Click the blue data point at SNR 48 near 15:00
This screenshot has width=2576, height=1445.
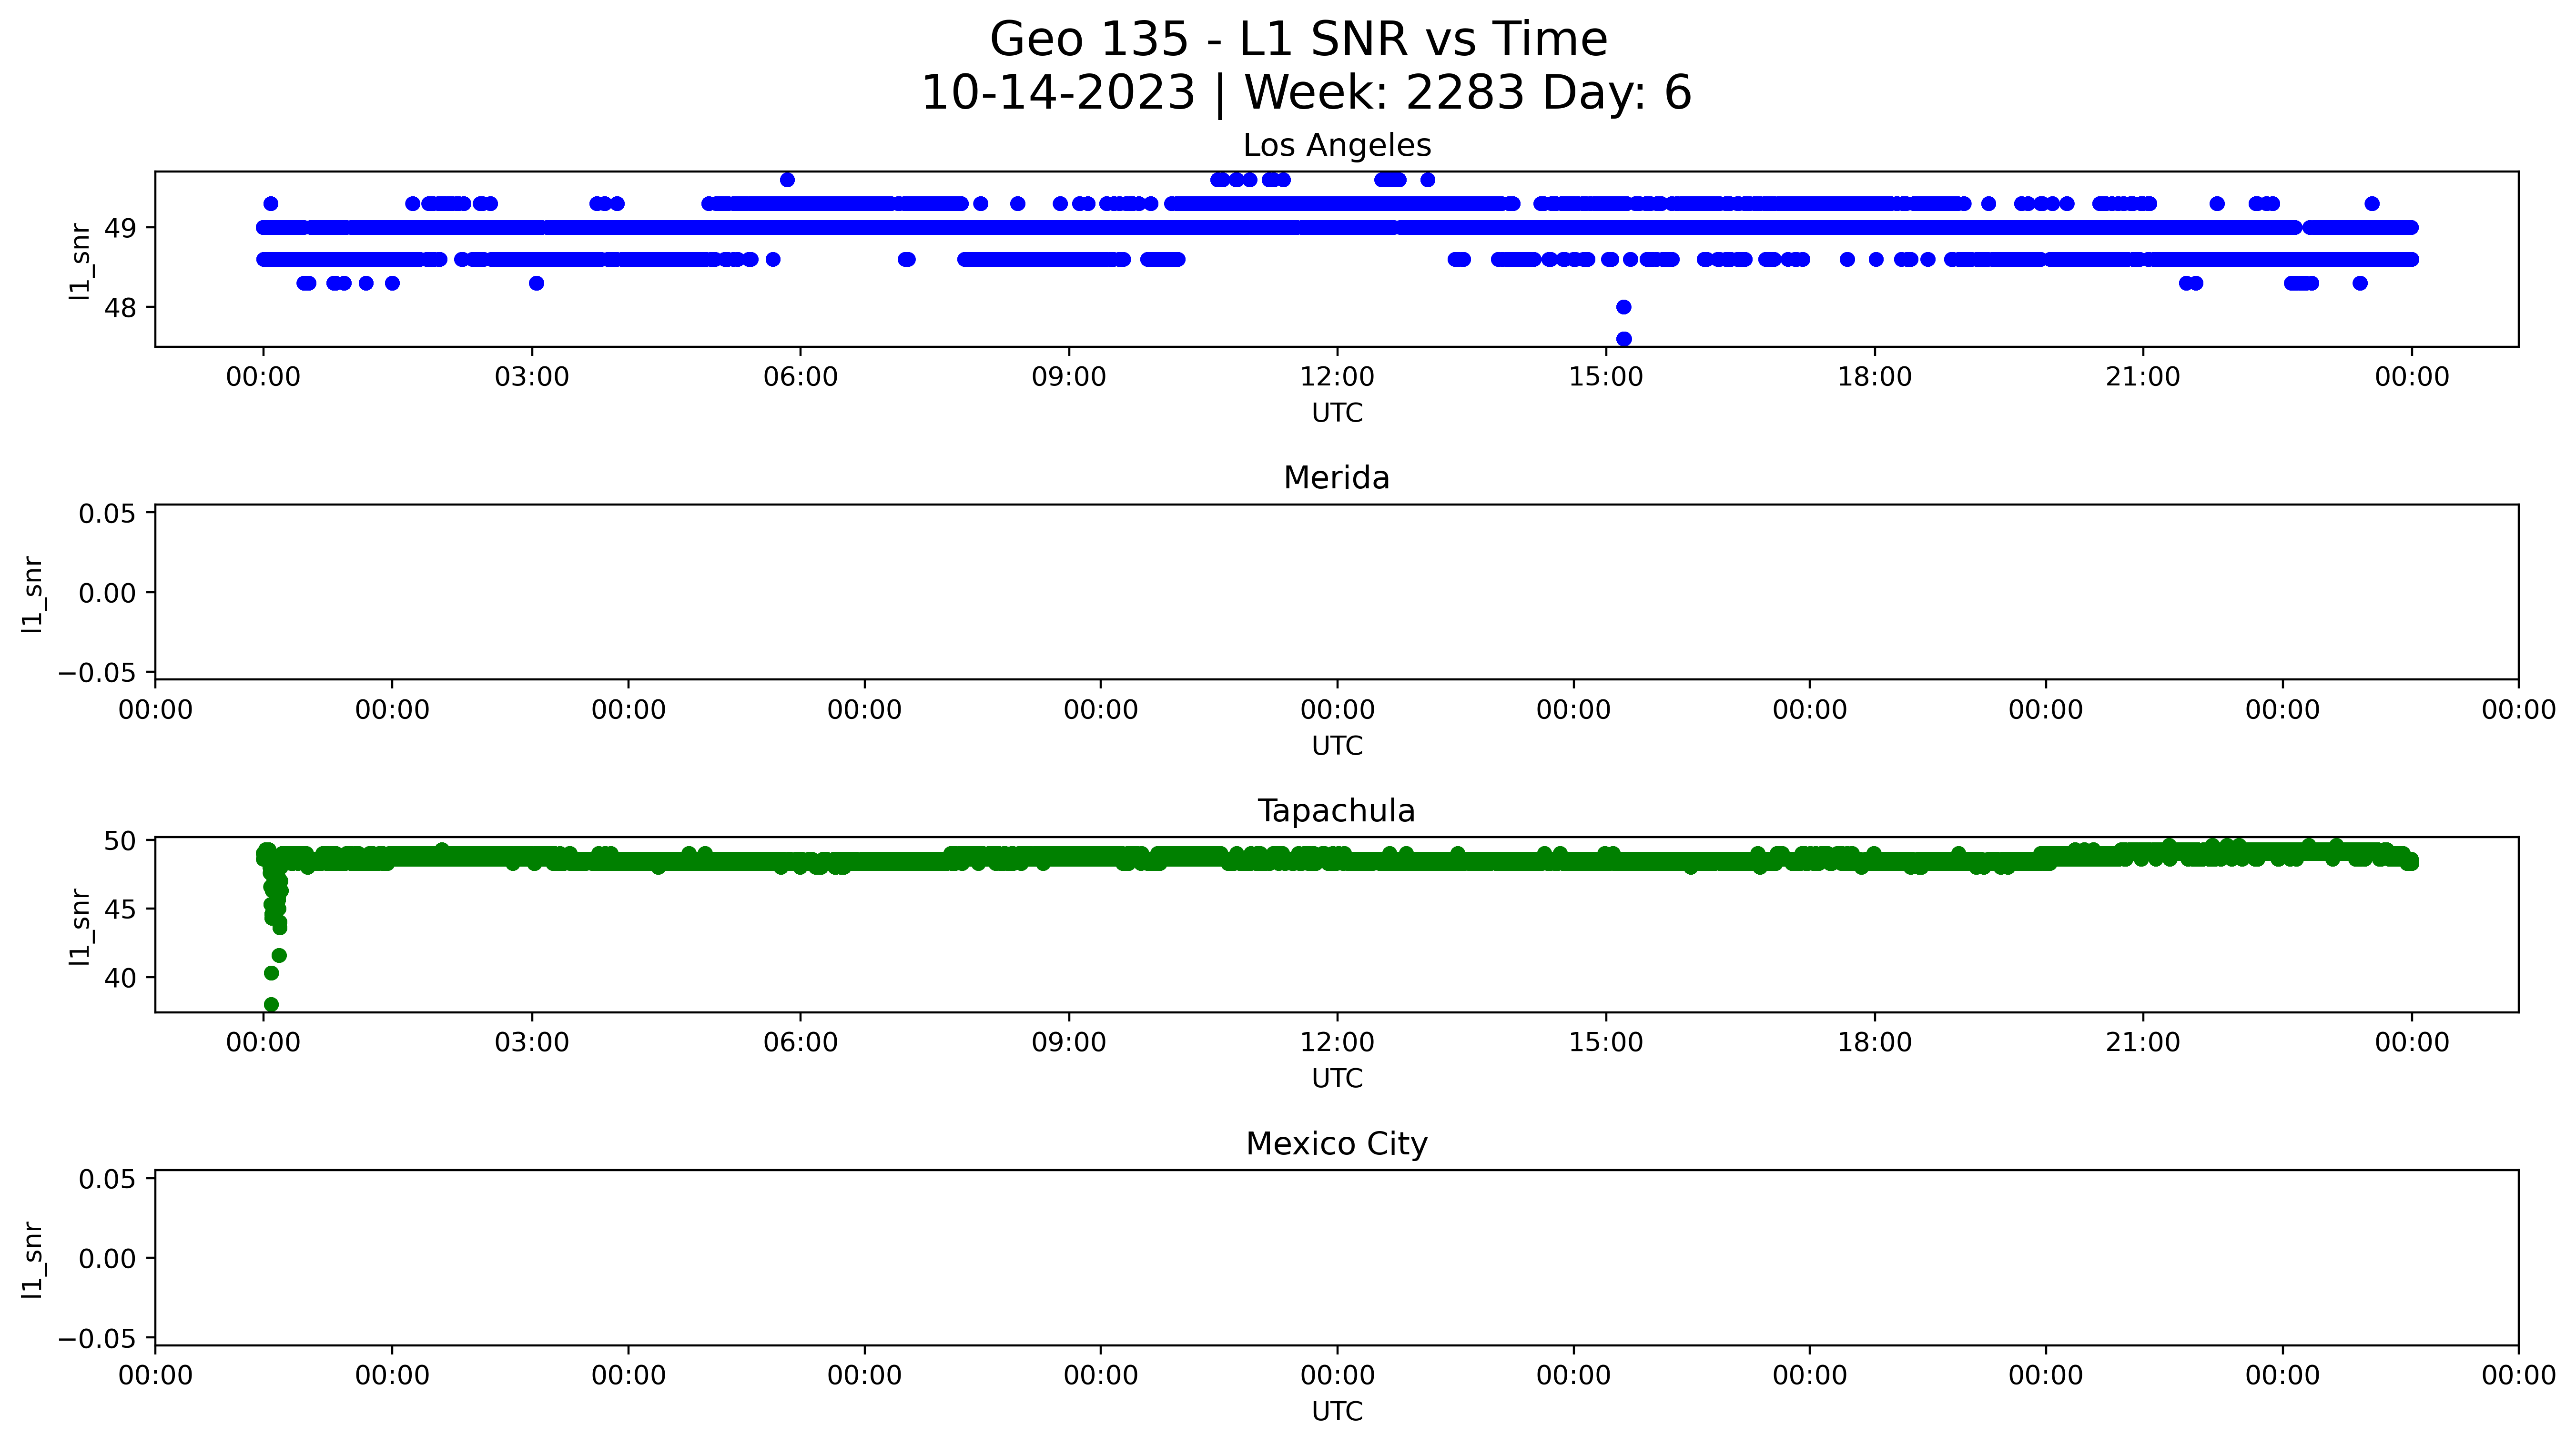[1624, 307]
